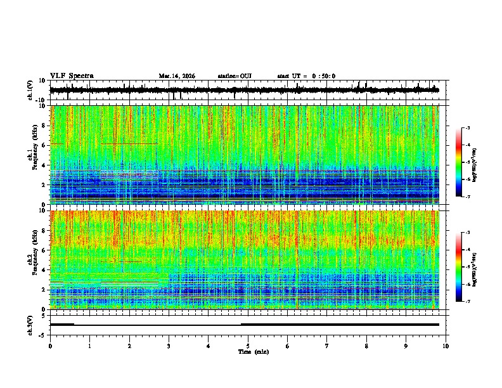Click the ch.1 spectrogram color scale bar
This screenshot has height=388, width=502.
coord(458,162)
